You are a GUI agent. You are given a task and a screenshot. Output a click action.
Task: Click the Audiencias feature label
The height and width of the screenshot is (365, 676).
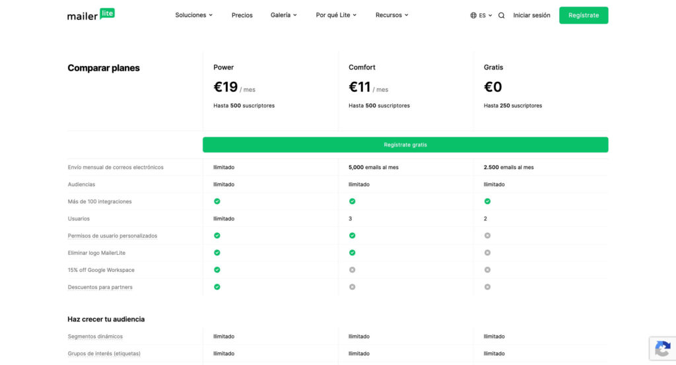[81, 184]
